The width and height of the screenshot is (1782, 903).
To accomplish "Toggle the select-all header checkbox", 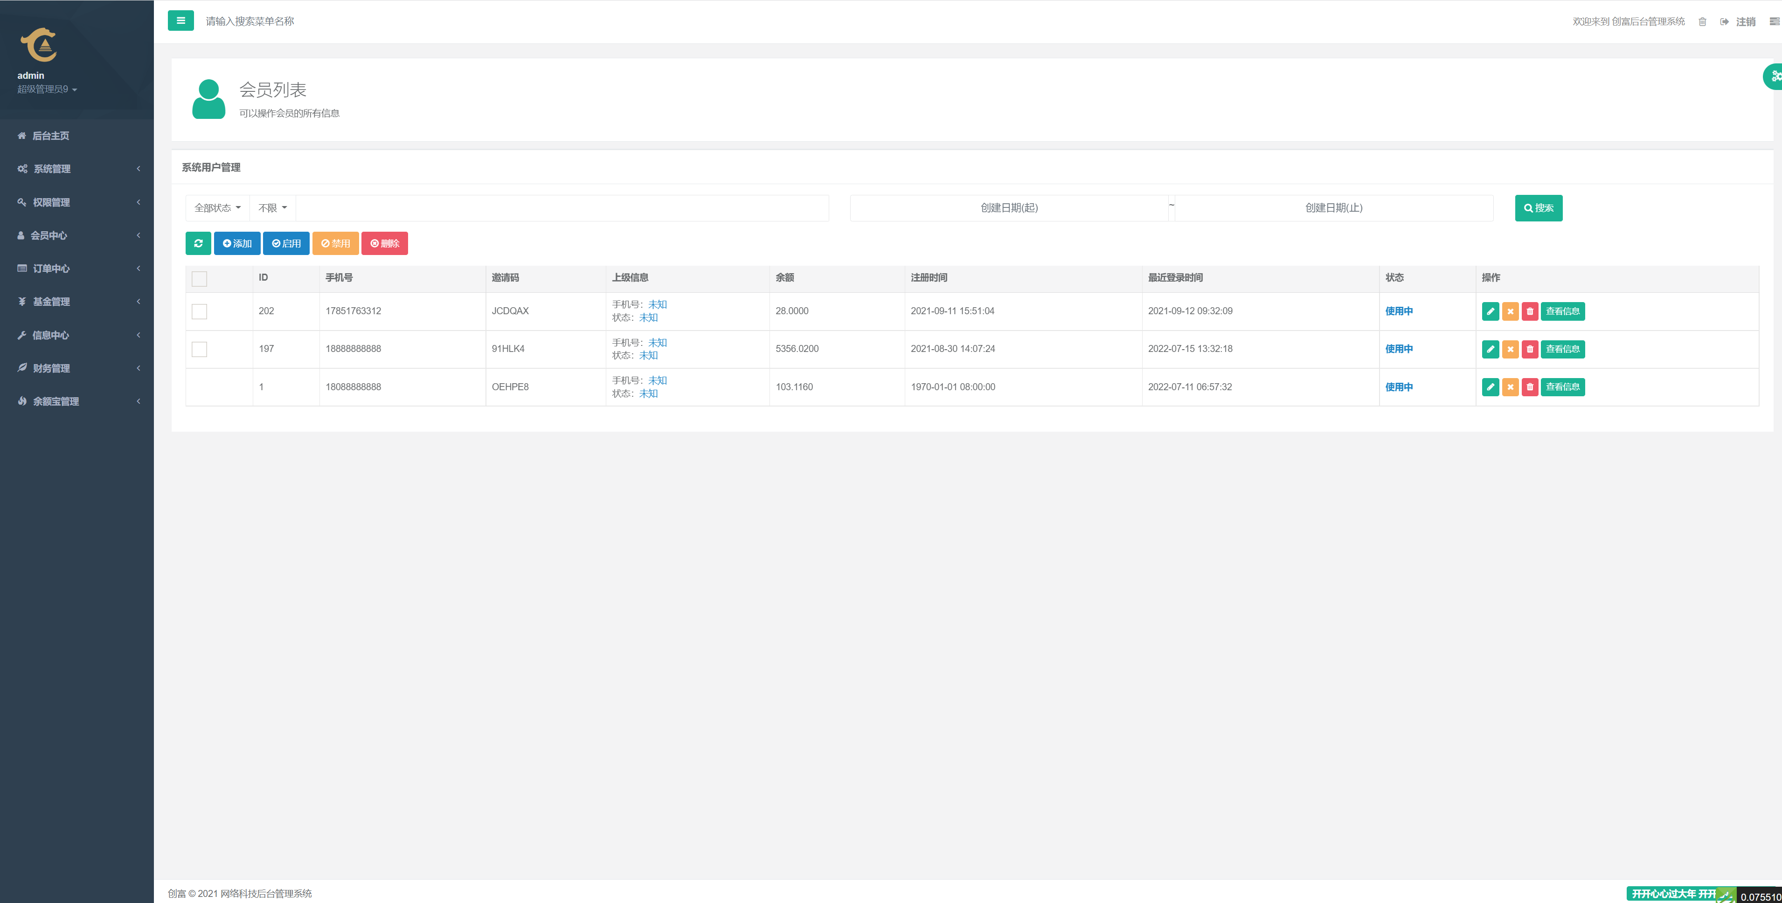I will [199, 279].
